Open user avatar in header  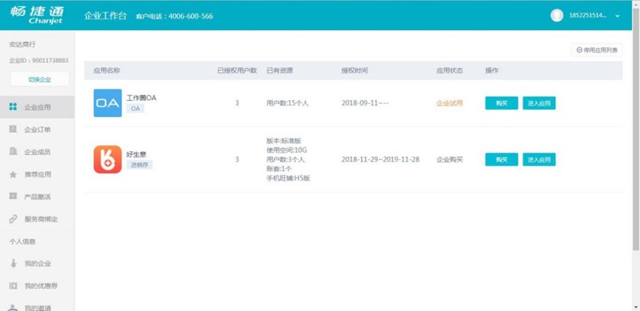click(x=556, y=16)
